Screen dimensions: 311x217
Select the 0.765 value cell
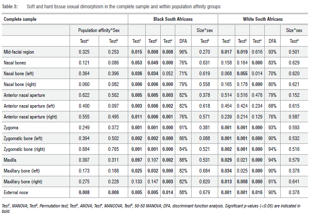point(113,149)
